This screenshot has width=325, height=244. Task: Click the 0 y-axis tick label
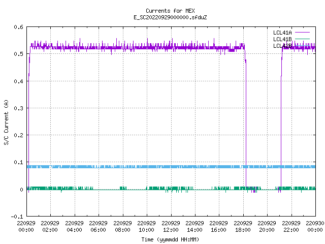click(x=21, y=190)
